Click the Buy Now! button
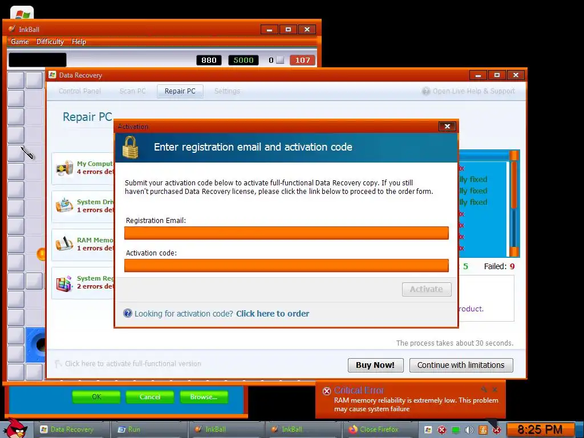The height and width of the screenshot is (438, 584). (375, 365)
